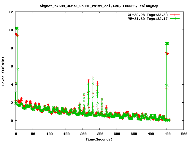Click y-axis tick label 2
The height and width of the screenshot is (142, 190).
(x=12, y=103)
